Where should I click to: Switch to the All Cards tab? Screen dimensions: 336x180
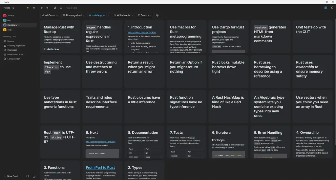click(x=50, y=15)
